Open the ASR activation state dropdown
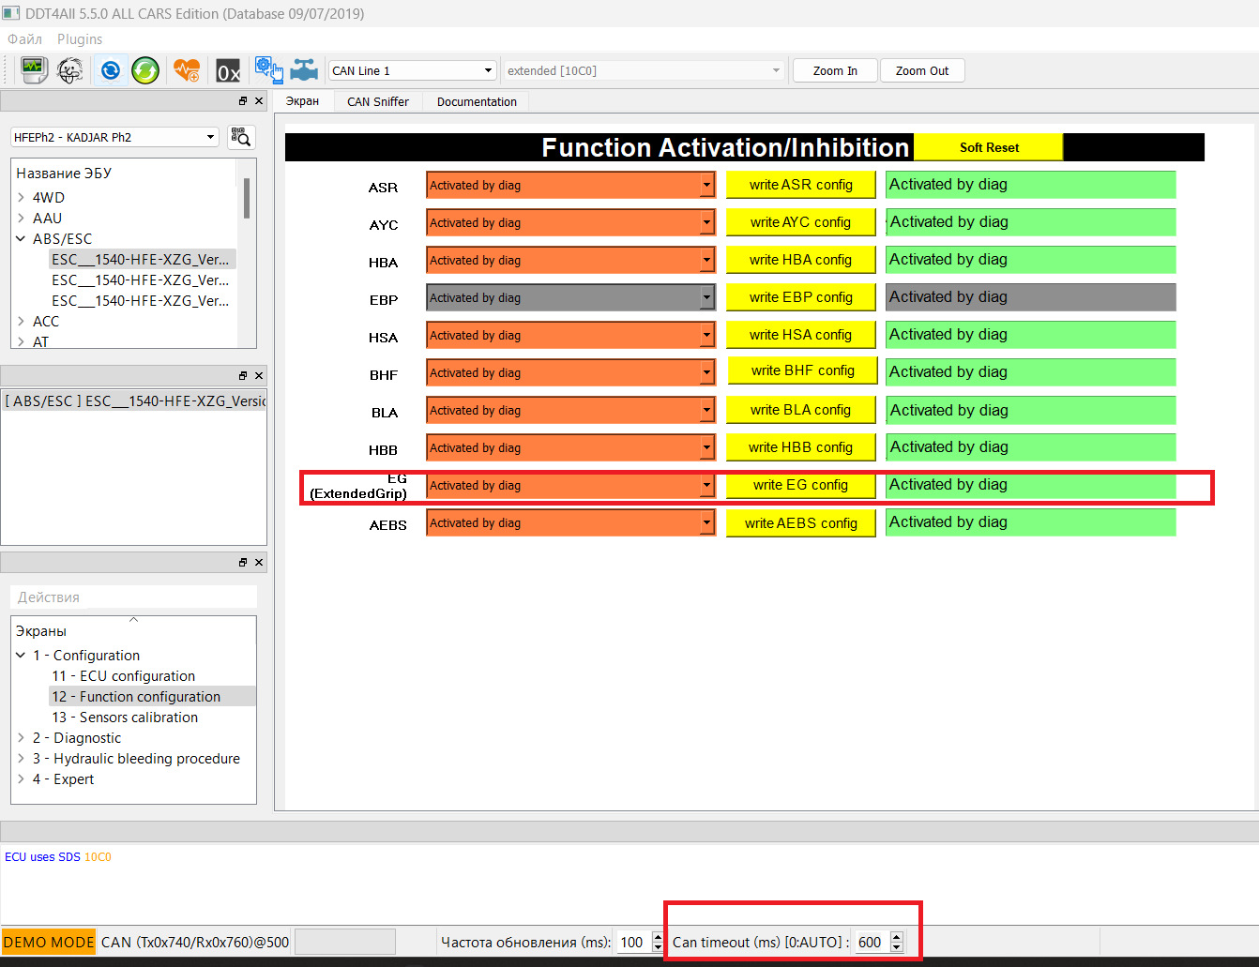Viewport: 1259px width, 967px height. pos(570,186)
